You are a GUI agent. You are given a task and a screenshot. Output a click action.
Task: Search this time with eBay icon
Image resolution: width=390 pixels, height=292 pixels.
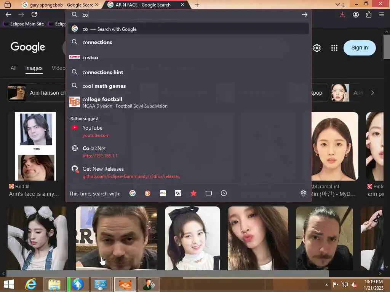[163, 193]
